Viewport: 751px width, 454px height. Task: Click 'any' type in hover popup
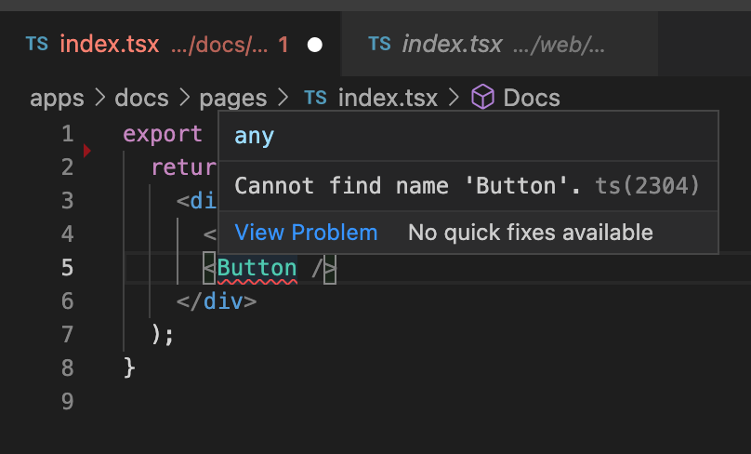click(x=255, y=136)
